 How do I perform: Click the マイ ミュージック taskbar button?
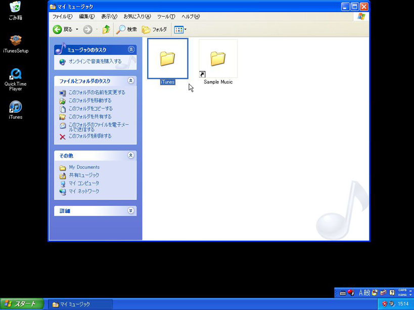pyautogui.click(x=81, y=304)
